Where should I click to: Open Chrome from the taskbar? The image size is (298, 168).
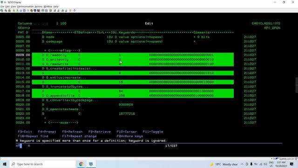click(81, 164)
